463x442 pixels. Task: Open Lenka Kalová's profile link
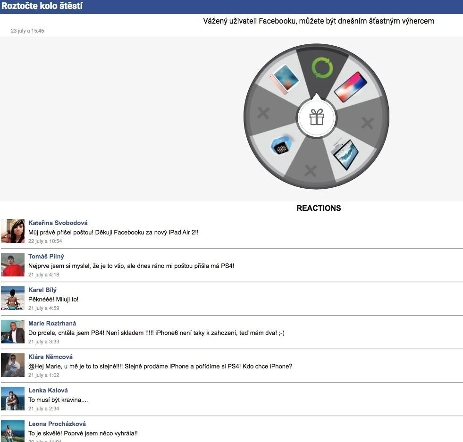click(48, 390)
